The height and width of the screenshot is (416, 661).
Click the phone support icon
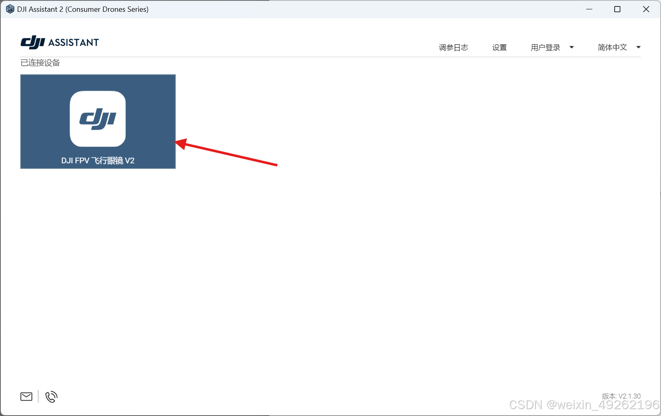(51, 396)
